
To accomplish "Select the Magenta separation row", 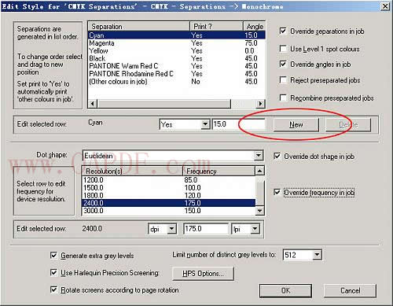I will (177, 43).
